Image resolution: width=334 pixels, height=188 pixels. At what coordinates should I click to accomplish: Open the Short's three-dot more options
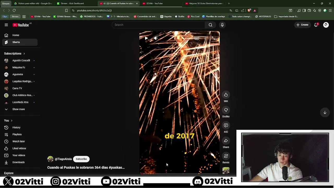[x=205, y=38]
